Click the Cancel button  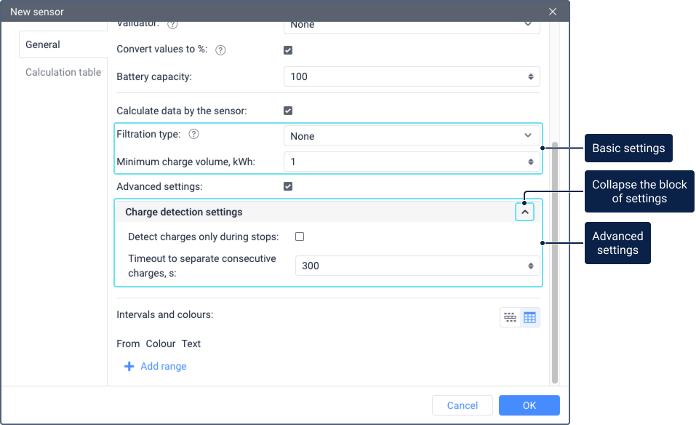(x=463, y=405)
